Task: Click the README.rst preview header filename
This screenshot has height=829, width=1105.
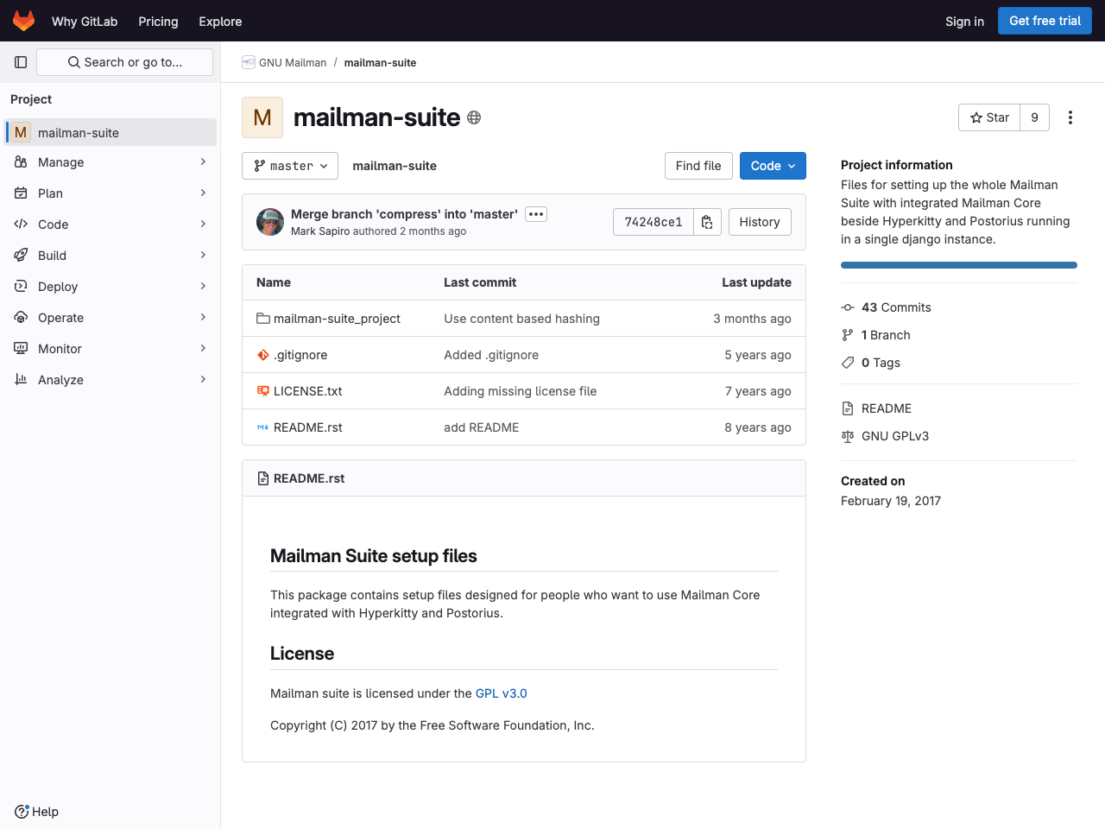Action: [x=309, y=478]
